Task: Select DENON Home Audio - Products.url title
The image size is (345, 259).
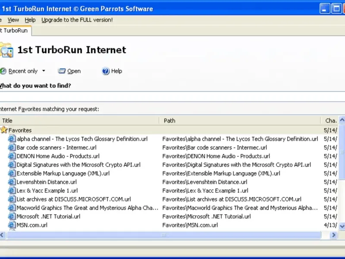Action: click(58, 156)
